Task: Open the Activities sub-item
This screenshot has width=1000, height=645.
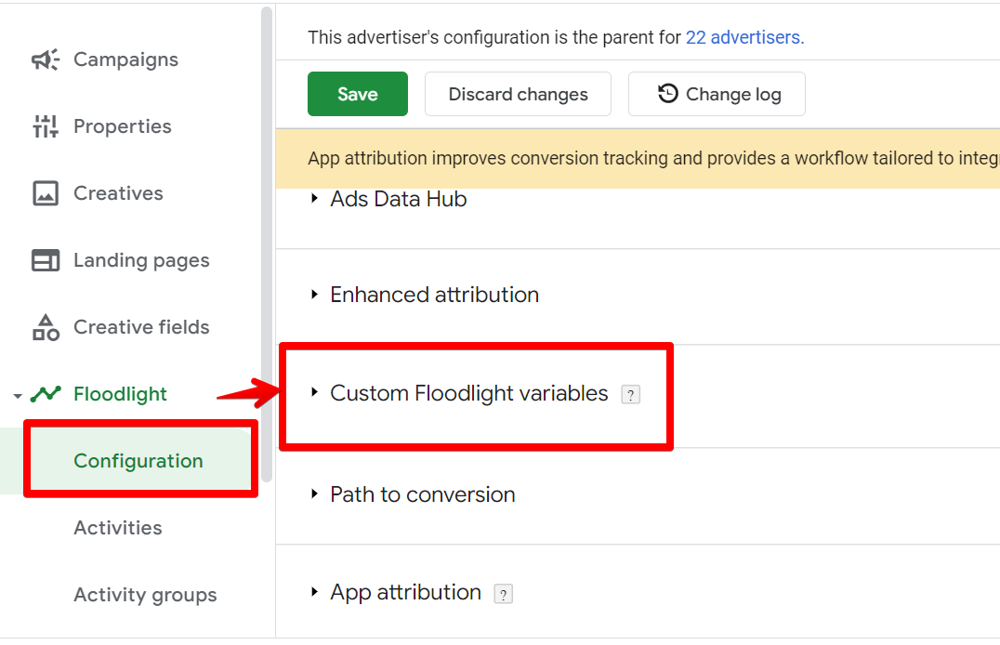Action: (x=117, y=528)
